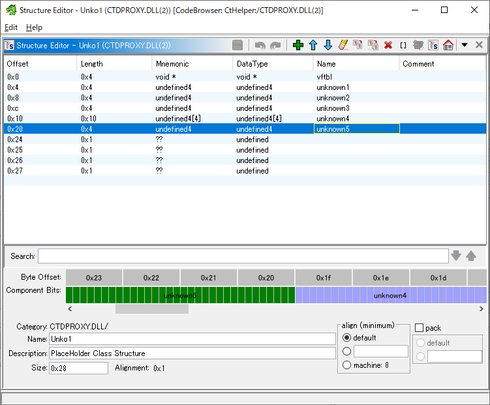Image resolution: width=490 pixels, height=405 pixels.
Task: Click the bit view horizontal scrollbar thumb
Action: coord(152,309)
